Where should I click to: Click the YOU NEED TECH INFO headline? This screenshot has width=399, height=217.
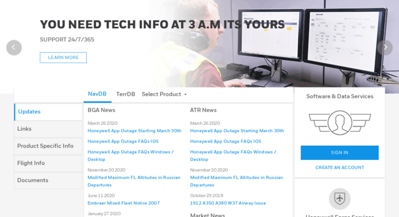162,25
